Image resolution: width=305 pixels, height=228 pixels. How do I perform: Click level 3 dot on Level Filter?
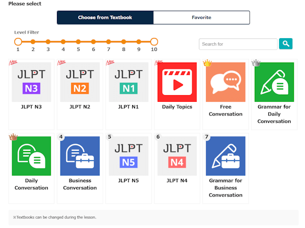[x=48, y=42]
